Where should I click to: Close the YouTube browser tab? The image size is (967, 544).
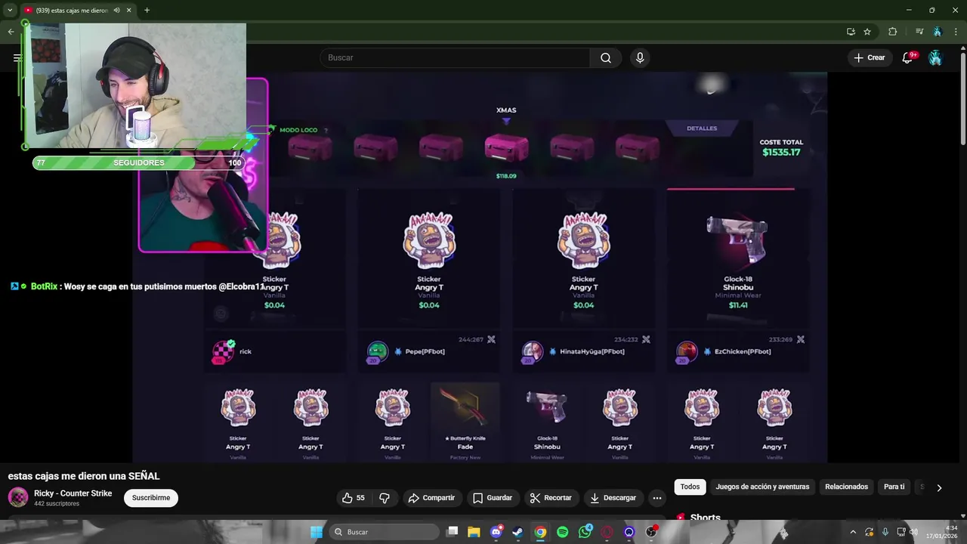coord(129,11)
